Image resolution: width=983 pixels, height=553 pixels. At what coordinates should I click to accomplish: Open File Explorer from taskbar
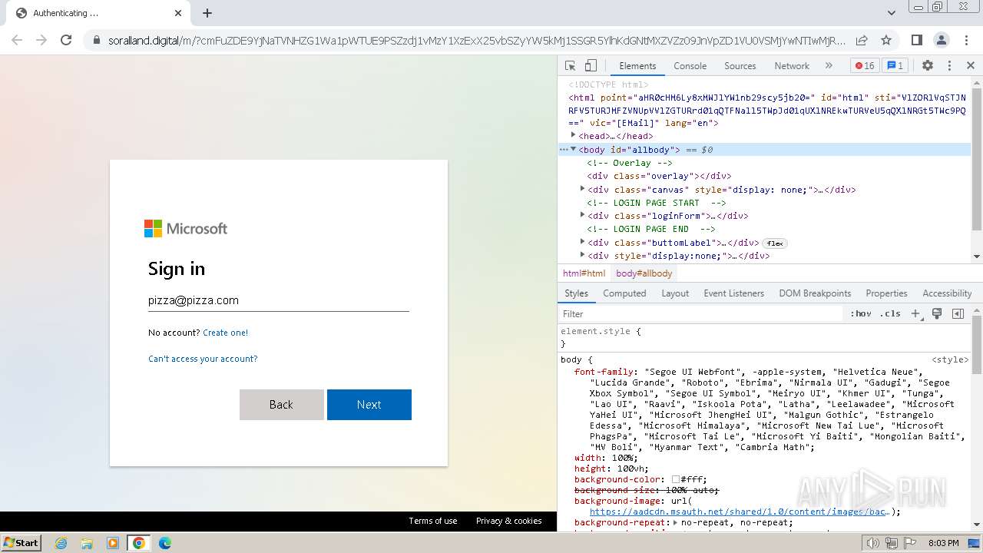(x=87, y=543)
